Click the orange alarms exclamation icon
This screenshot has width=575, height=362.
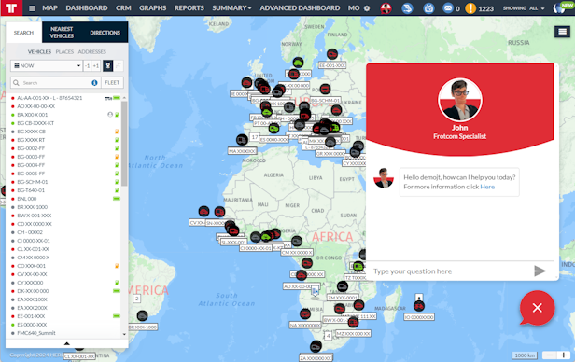(x=470, y=8)
